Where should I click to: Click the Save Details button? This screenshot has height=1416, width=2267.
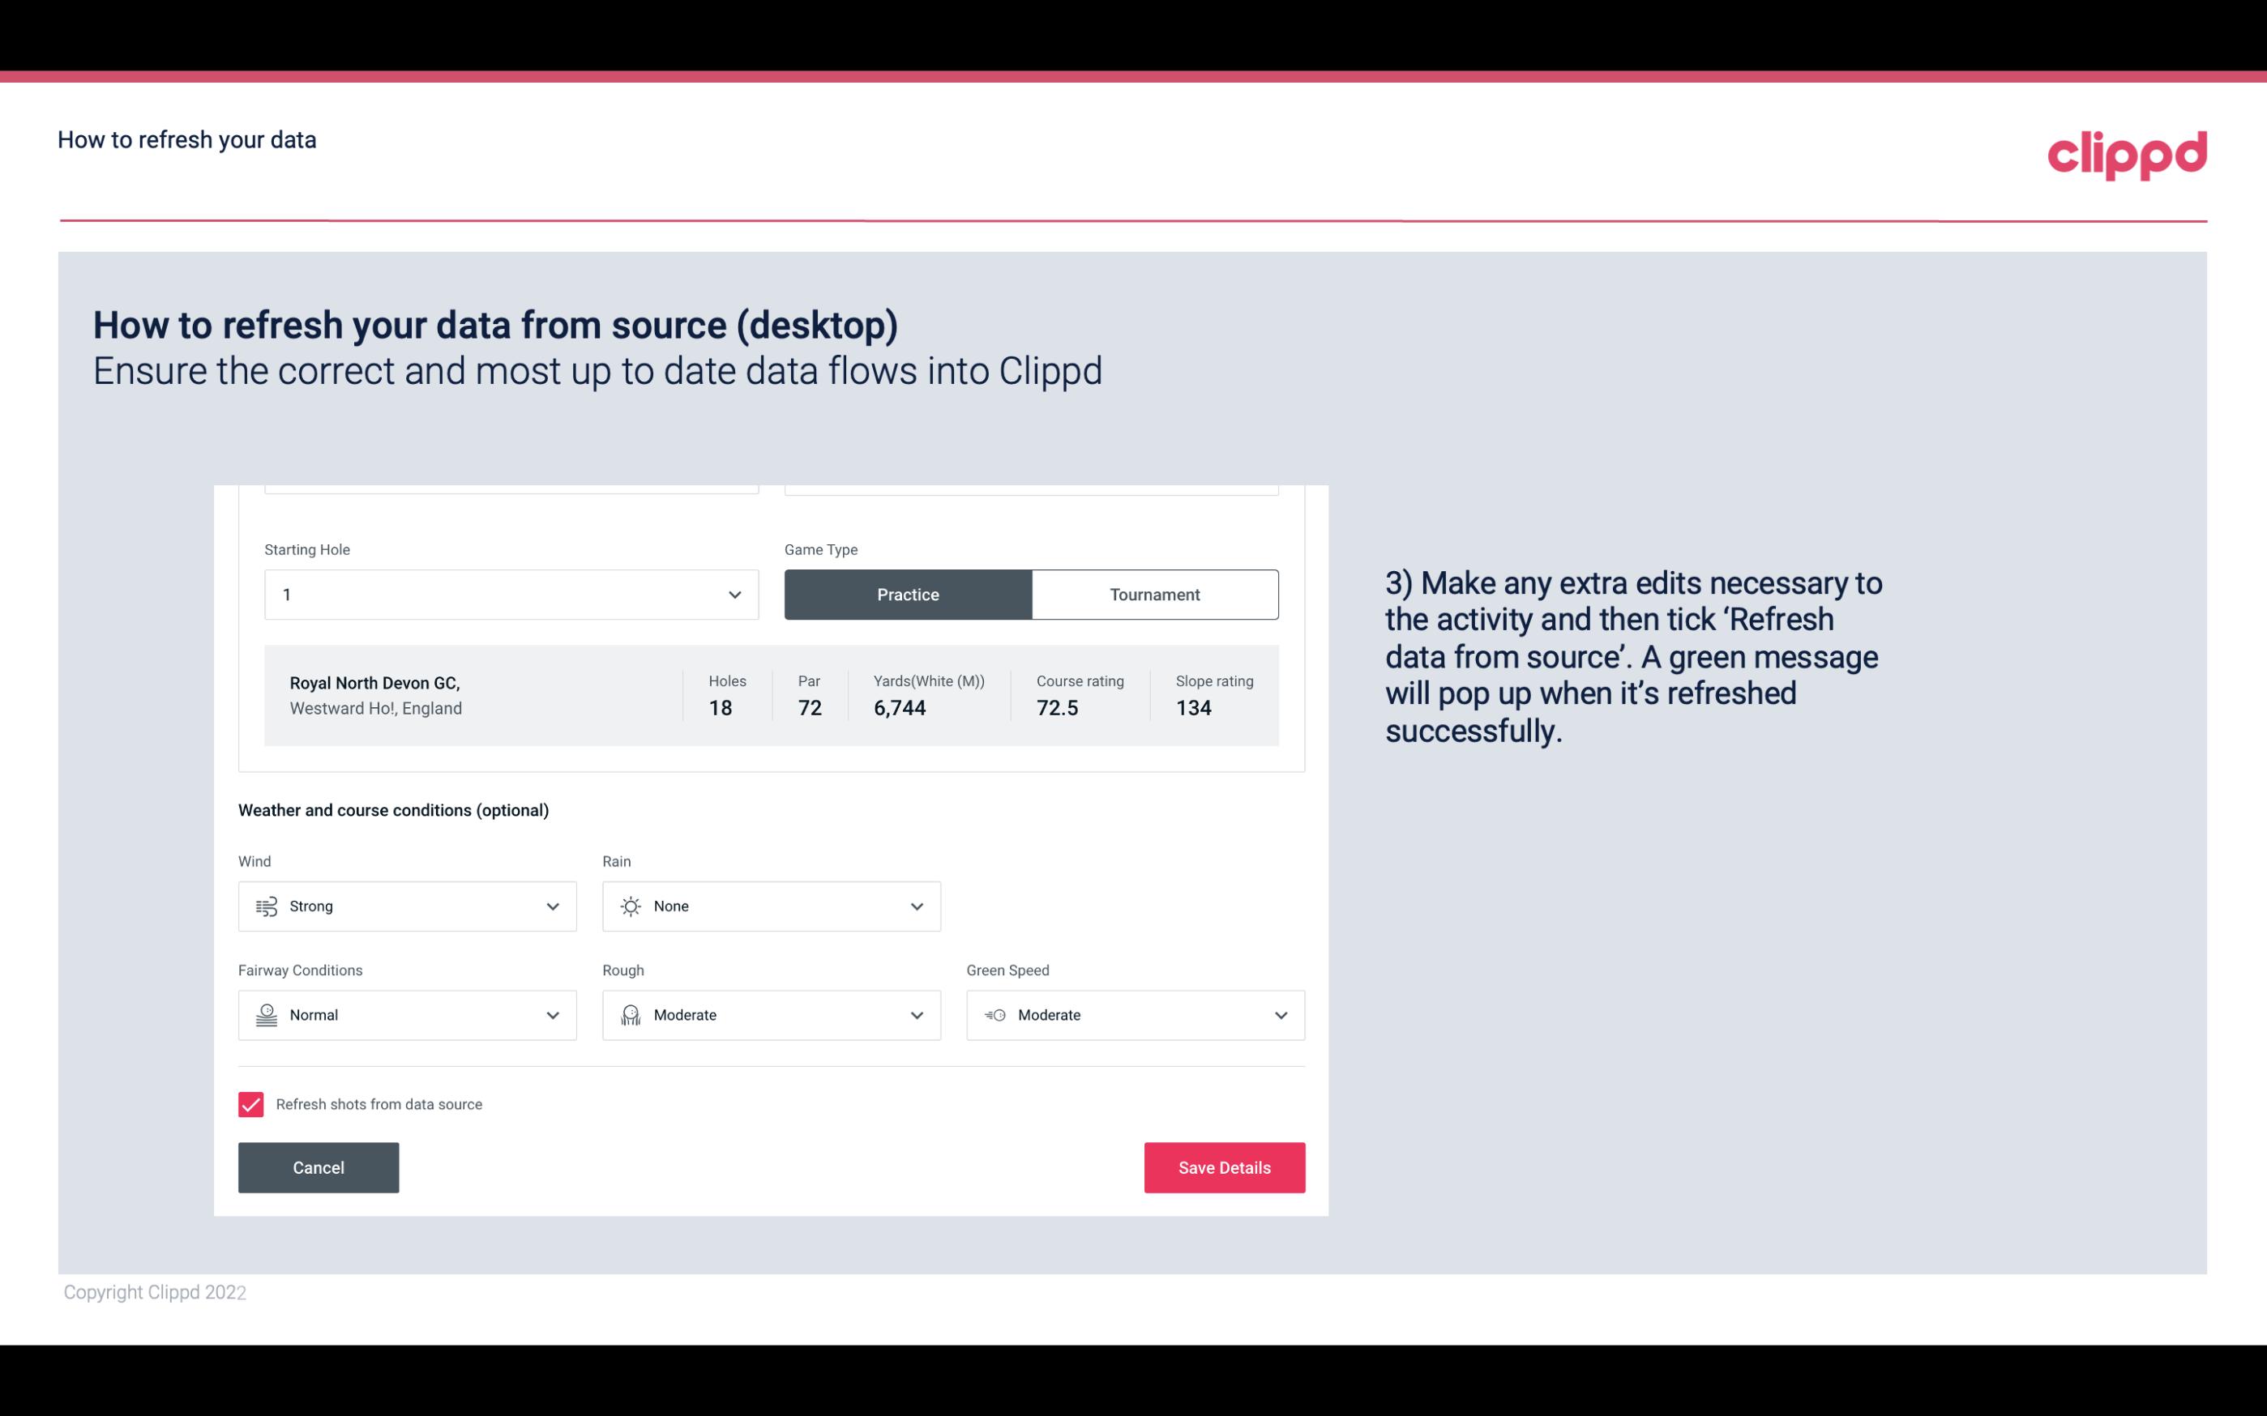1224,1166
